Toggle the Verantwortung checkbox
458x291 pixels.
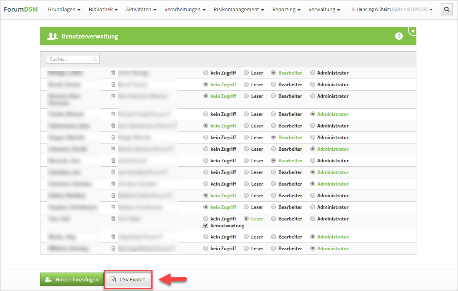[206, 226]
